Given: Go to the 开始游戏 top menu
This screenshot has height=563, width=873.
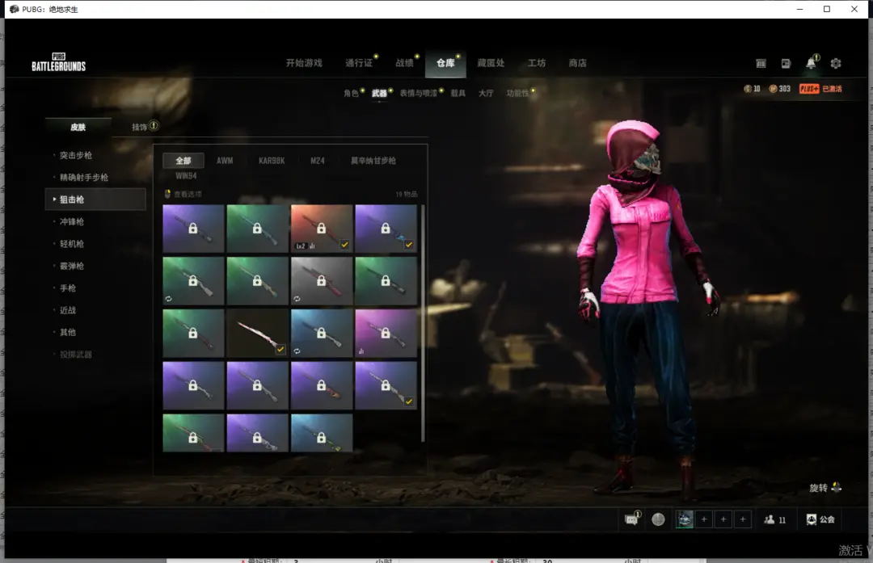Looking at the screenshot, I should point(304,63).
